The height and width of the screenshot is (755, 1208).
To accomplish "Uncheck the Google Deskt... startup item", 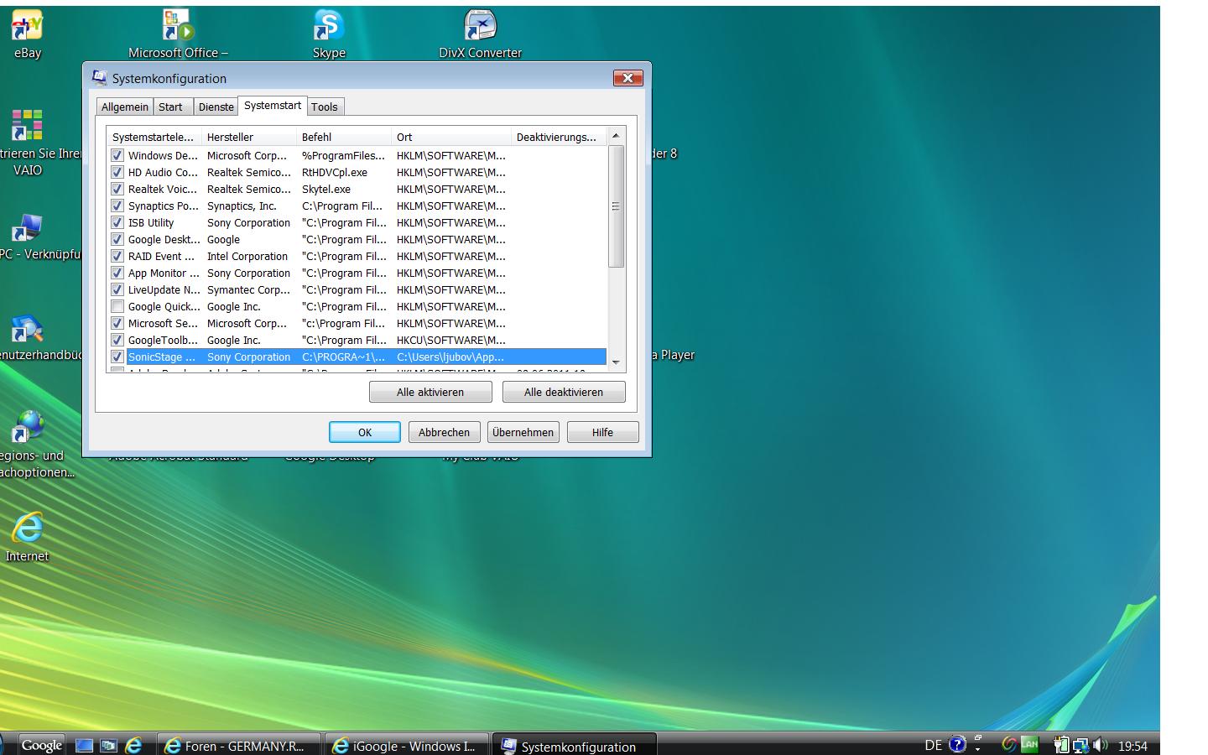I will click(x=117, y=239).
